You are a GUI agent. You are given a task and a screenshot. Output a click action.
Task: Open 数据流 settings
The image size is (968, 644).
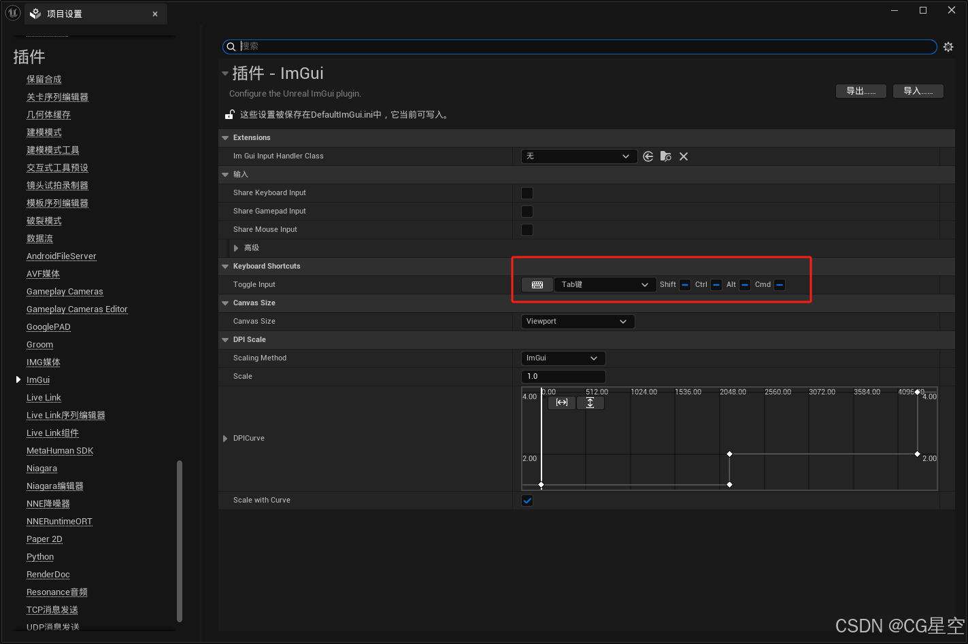(40, 239)
